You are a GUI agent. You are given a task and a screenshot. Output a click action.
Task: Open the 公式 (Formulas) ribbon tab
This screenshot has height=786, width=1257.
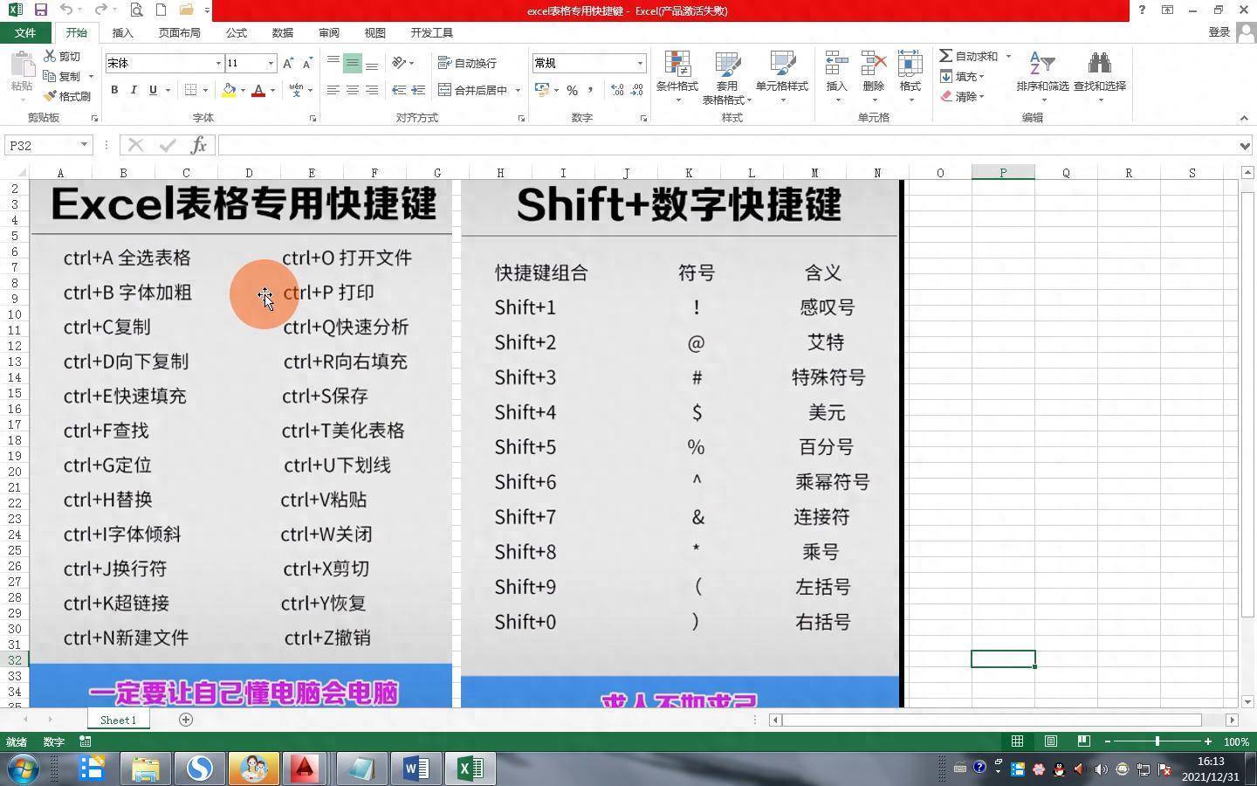pos(236,32)
